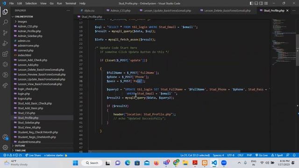This screenshot has width=299, height=168.
Task: Open the Extensions view
Action: click(5, 54)
